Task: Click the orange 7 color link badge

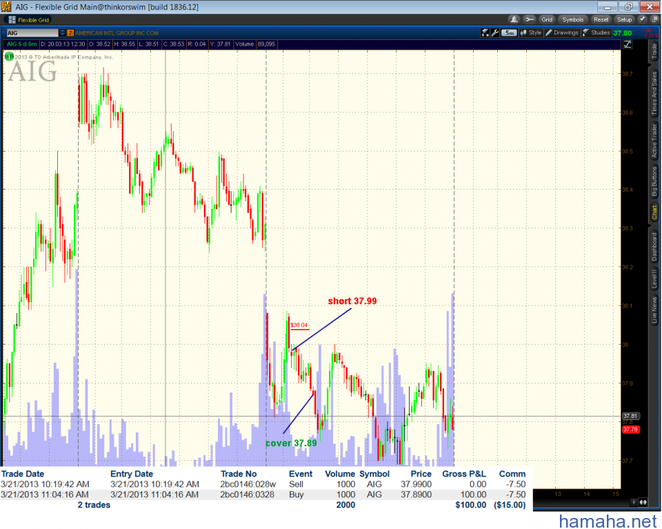Action: tap(70, 32)
